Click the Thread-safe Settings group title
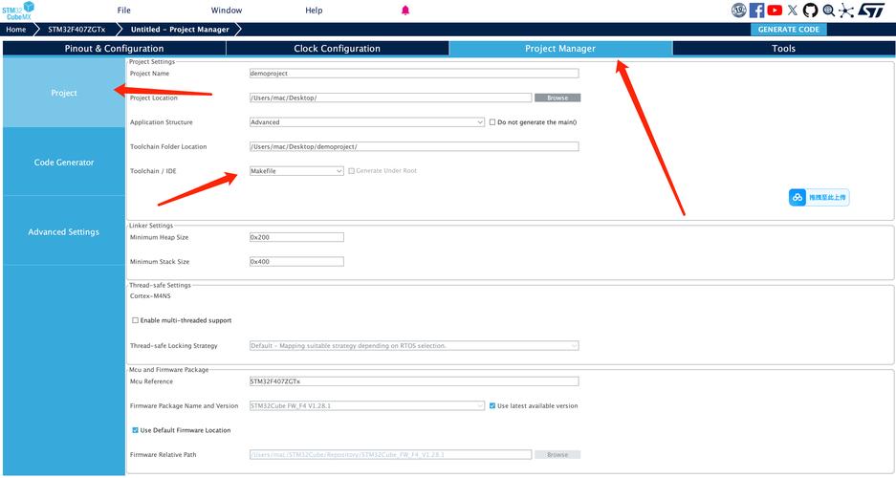 [x=160, y=285]
